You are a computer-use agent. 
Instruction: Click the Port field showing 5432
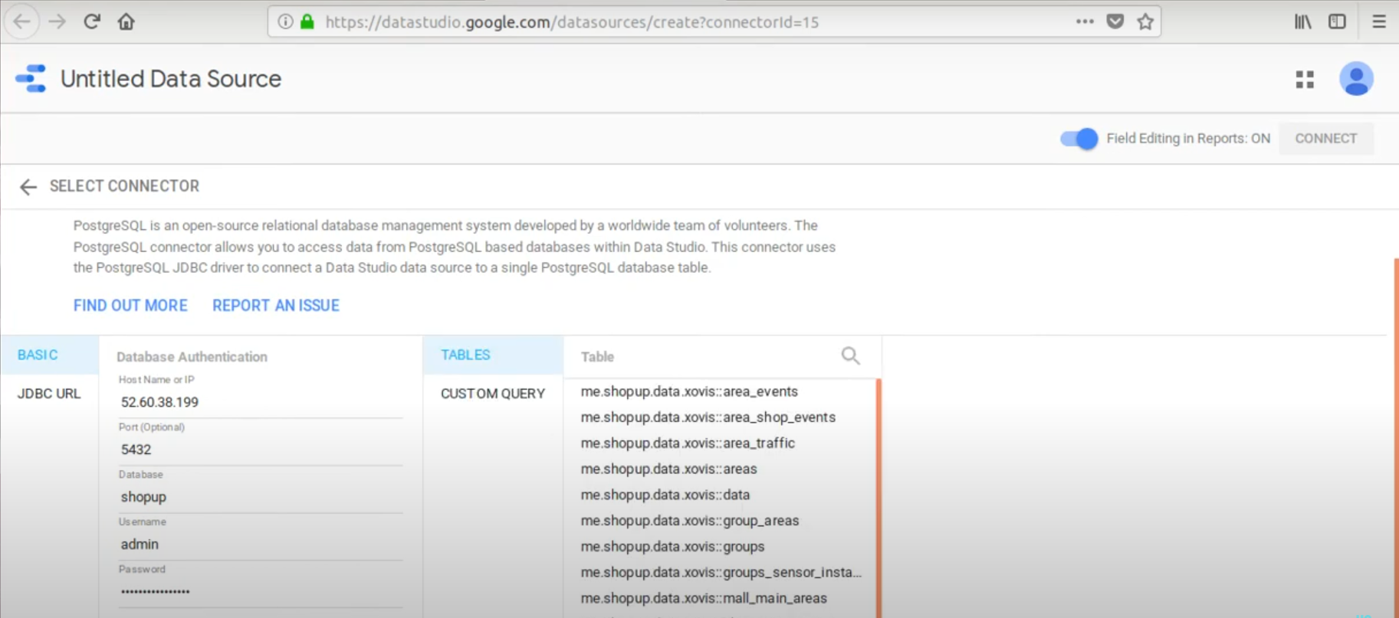(x=261, y=450)
